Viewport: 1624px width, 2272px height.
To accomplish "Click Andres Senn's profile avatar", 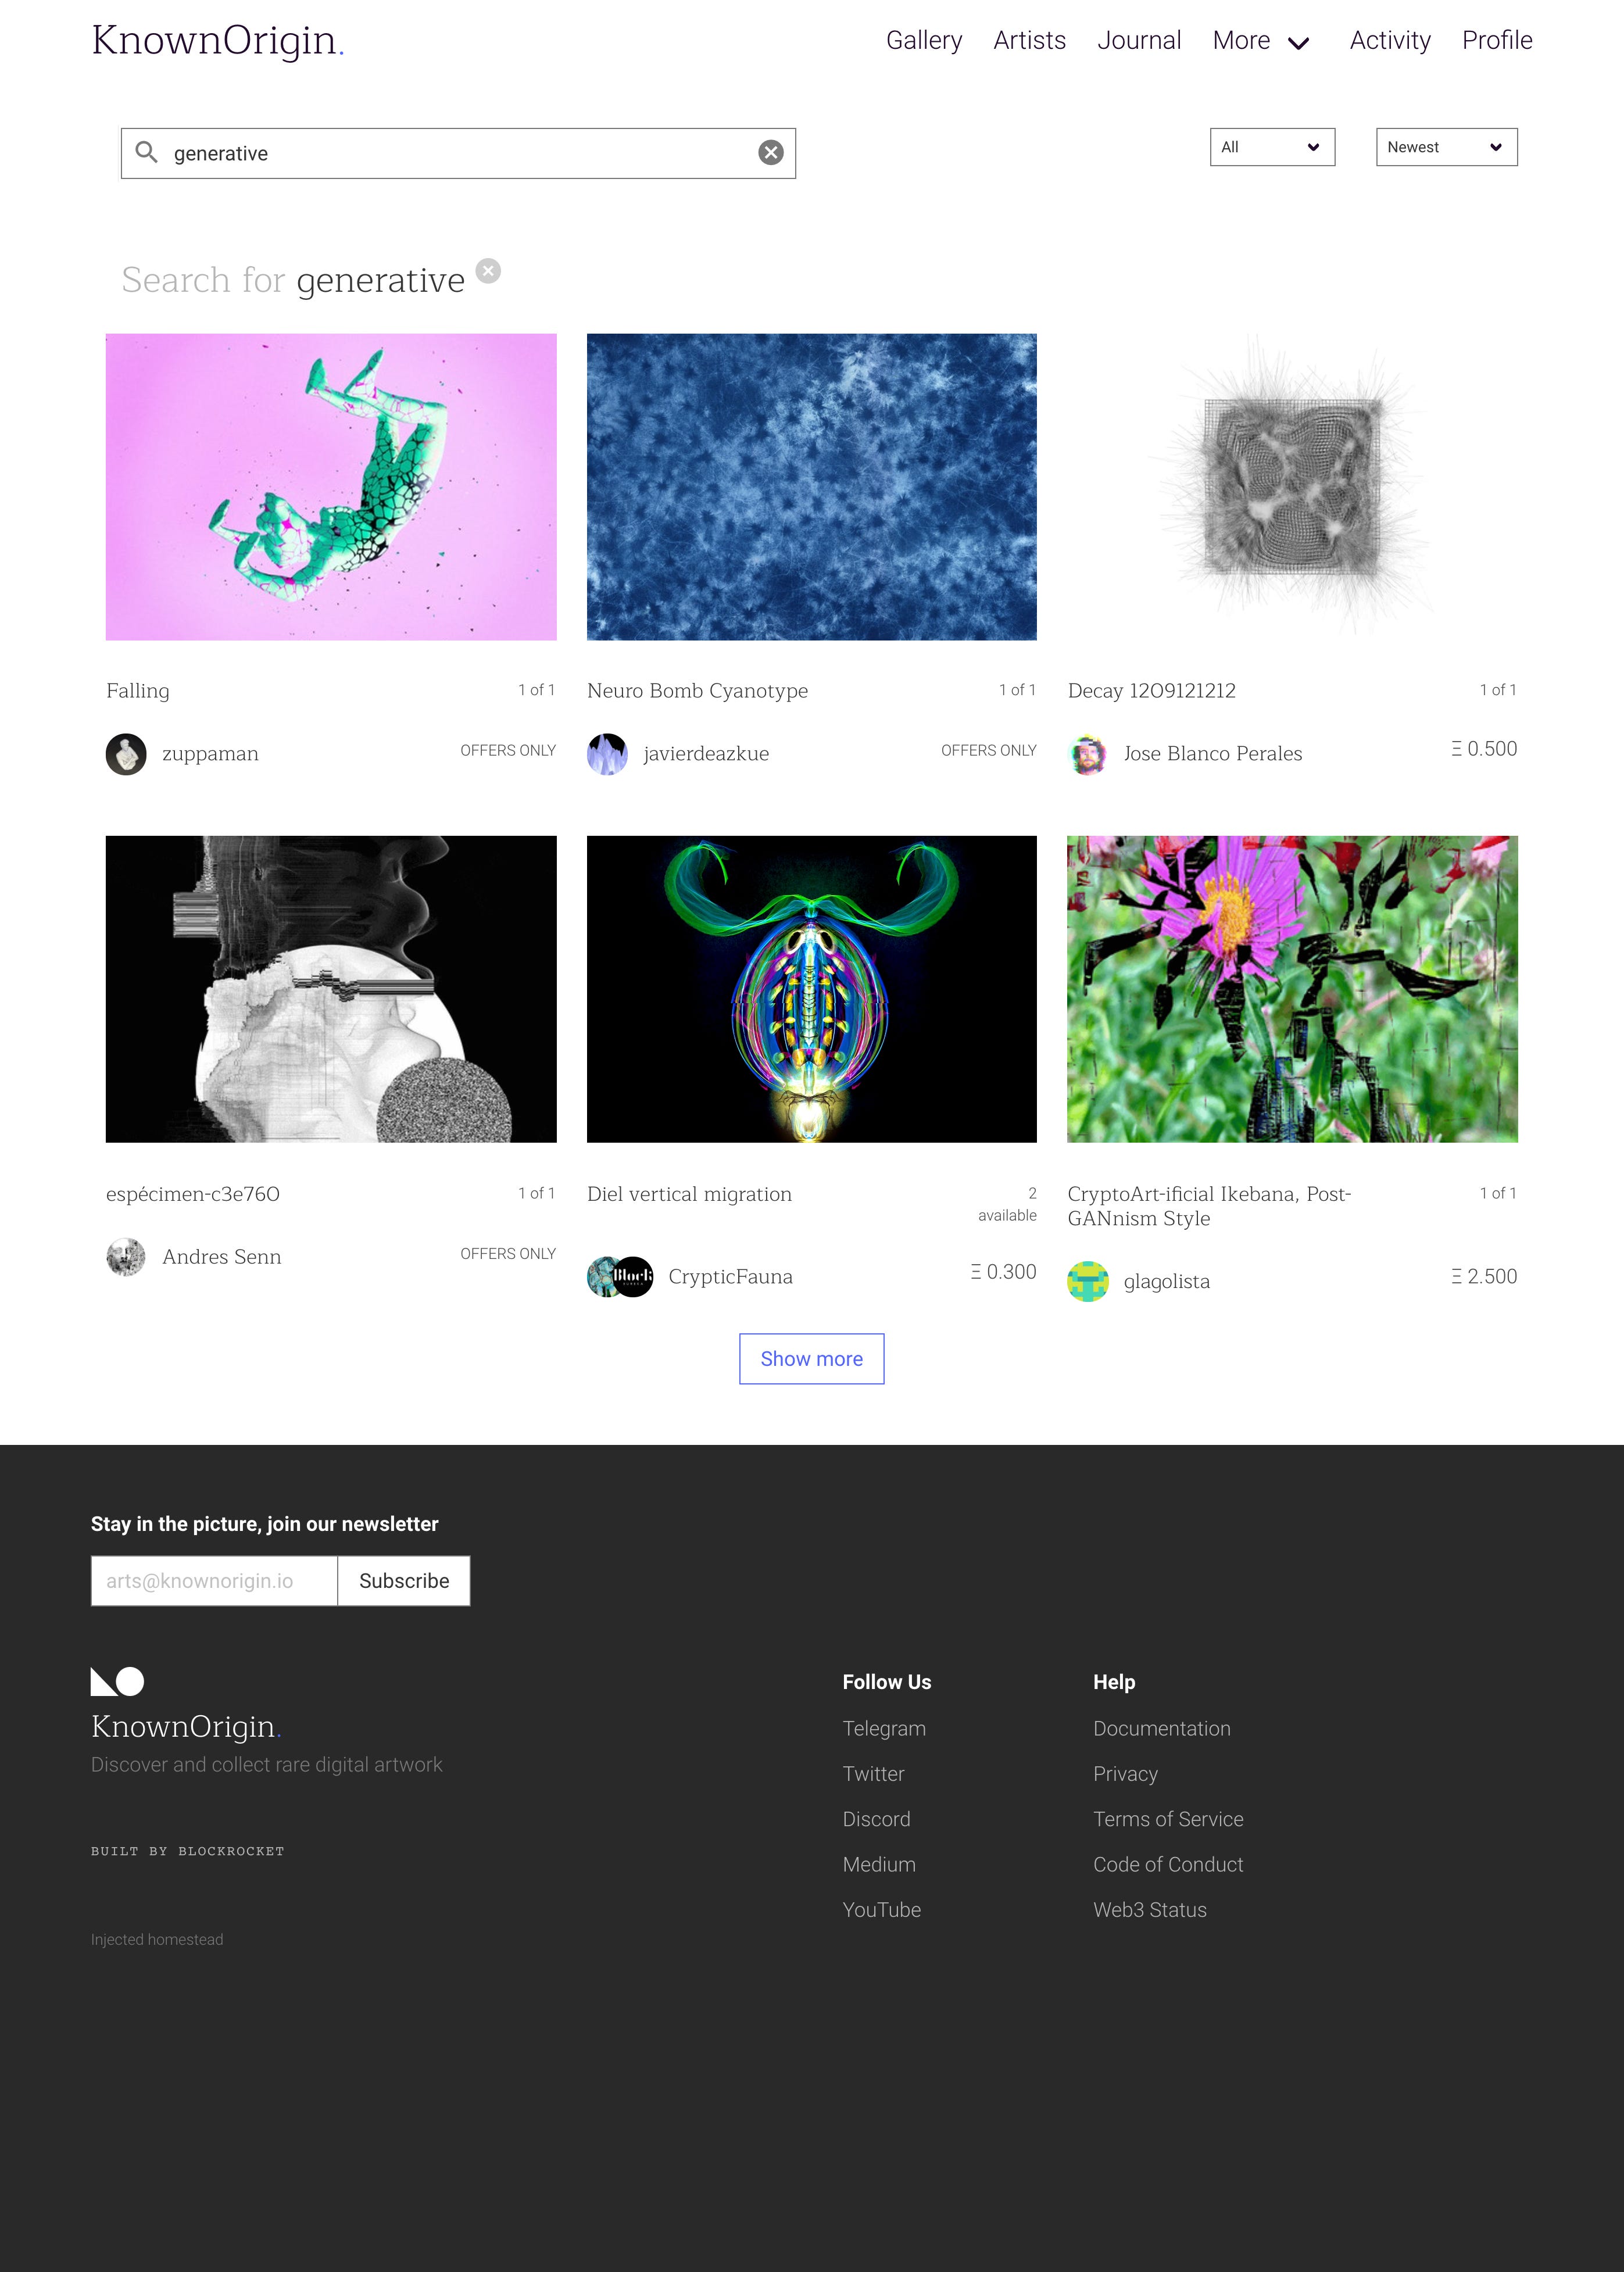I will tap(126, 1257).
